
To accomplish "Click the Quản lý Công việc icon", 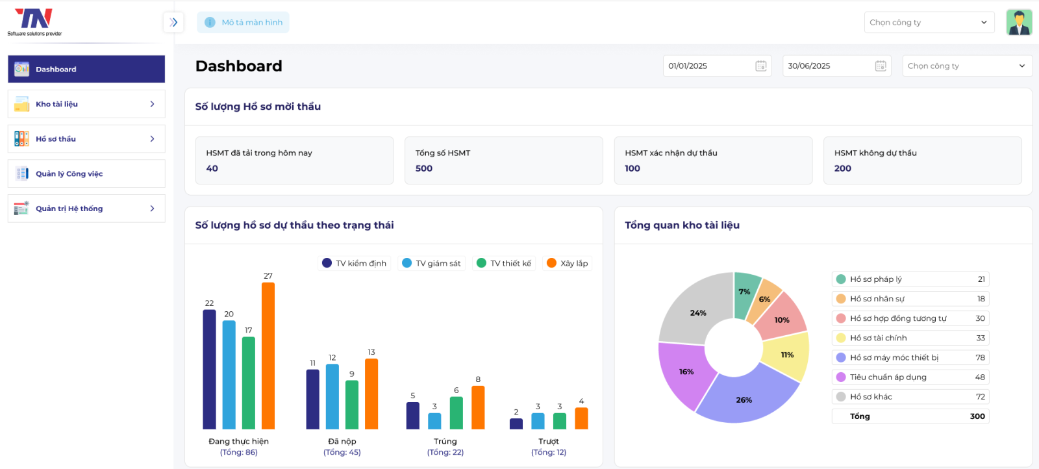I will click(x=21, y=173).
